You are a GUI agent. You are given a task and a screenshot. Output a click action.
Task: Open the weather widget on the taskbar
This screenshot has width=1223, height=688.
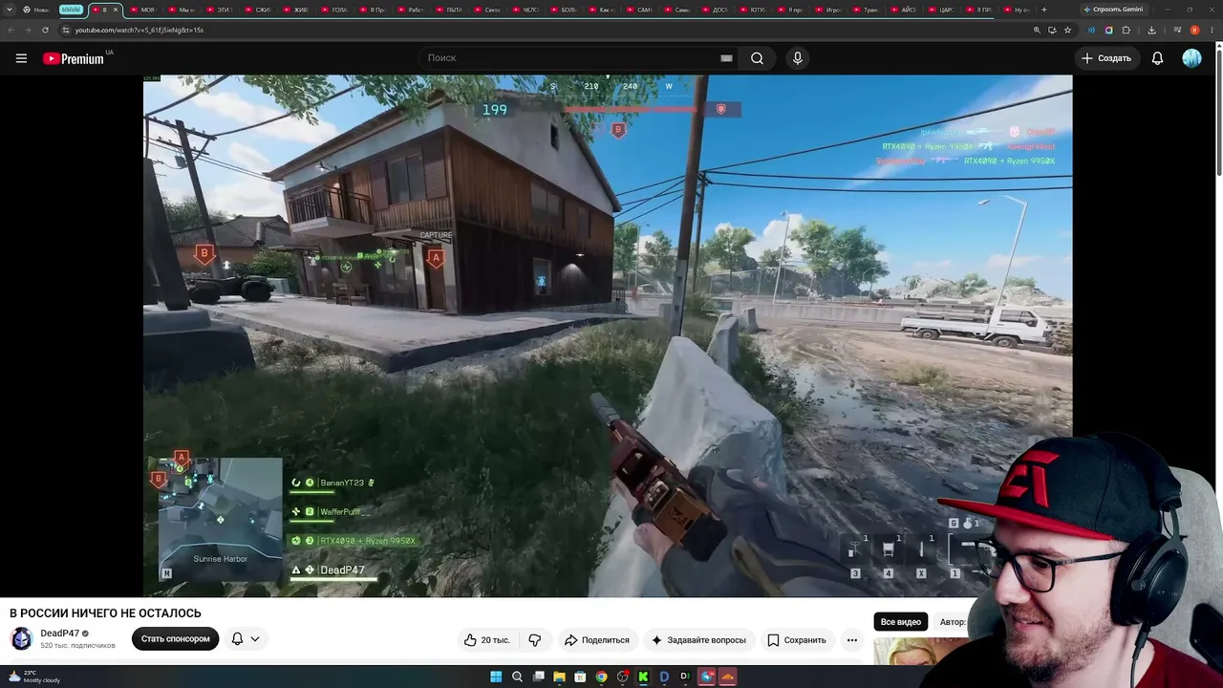click(x=35, y=677)
